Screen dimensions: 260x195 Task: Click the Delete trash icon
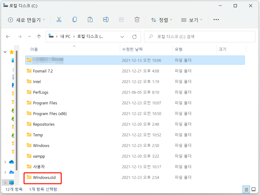point(137,19)
